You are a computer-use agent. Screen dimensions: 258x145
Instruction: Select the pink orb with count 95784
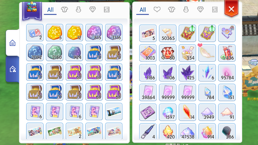[x=227, y=73]
